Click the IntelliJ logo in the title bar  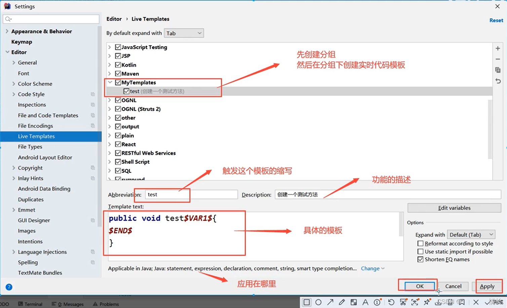click(x=7, y=6)
